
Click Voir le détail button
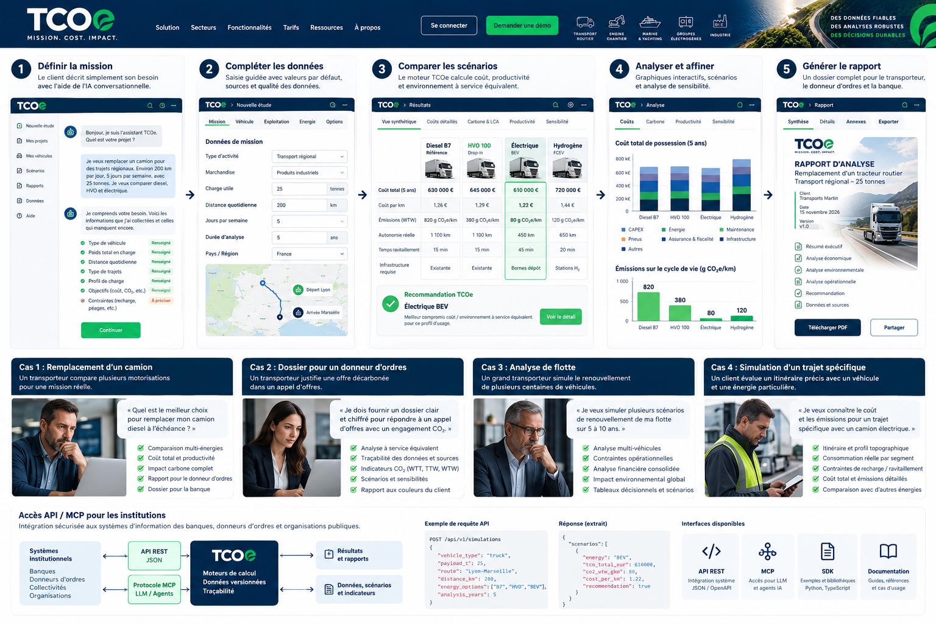pyautogui.click(x=561, y=317)
